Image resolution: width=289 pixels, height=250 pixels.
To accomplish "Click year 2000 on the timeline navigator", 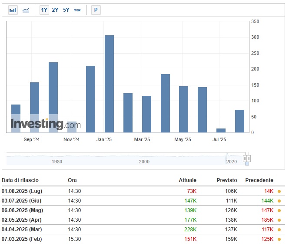I will pos(144,162).
